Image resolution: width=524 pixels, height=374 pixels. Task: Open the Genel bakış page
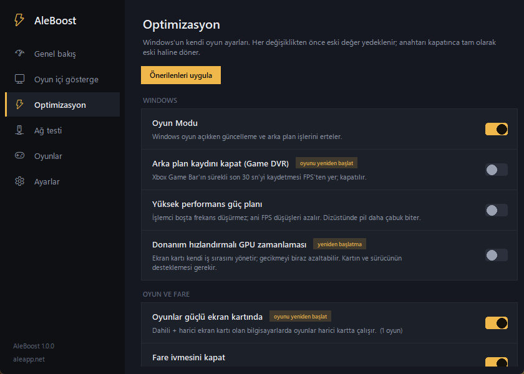pyautogui.click(x=62, y=54)
